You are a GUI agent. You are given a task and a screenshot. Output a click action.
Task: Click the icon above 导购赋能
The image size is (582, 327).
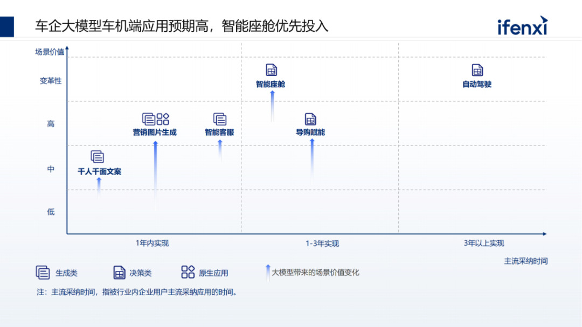point(310,119)
